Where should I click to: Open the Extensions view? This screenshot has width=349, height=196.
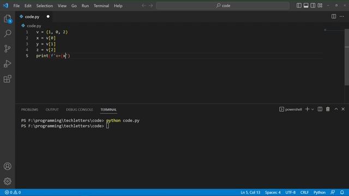pyautogui.click(x=7, y=78)
